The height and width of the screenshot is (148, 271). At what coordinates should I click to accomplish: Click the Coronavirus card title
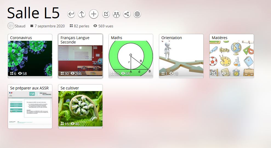click(21, 38)
